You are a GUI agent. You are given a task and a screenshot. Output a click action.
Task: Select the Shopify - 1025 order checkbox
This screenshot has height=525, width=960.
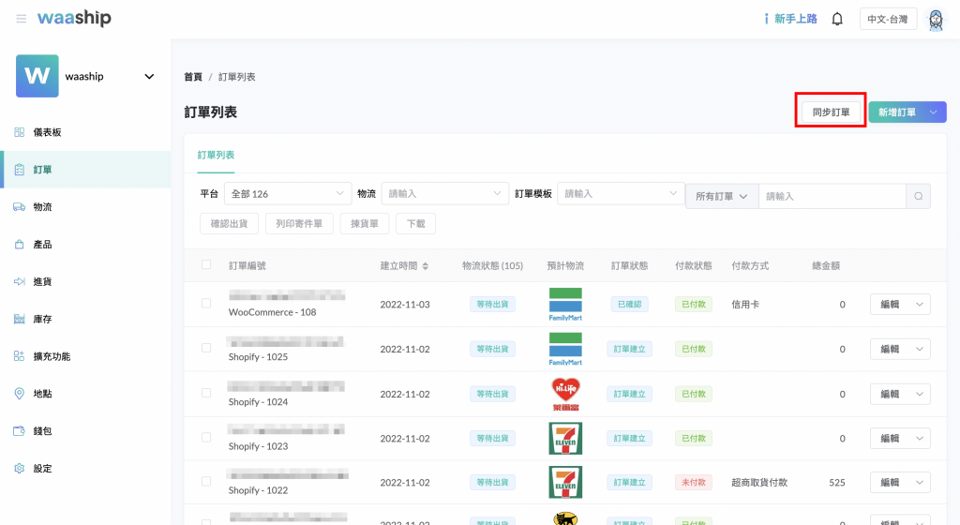click(x=206, y=349)
